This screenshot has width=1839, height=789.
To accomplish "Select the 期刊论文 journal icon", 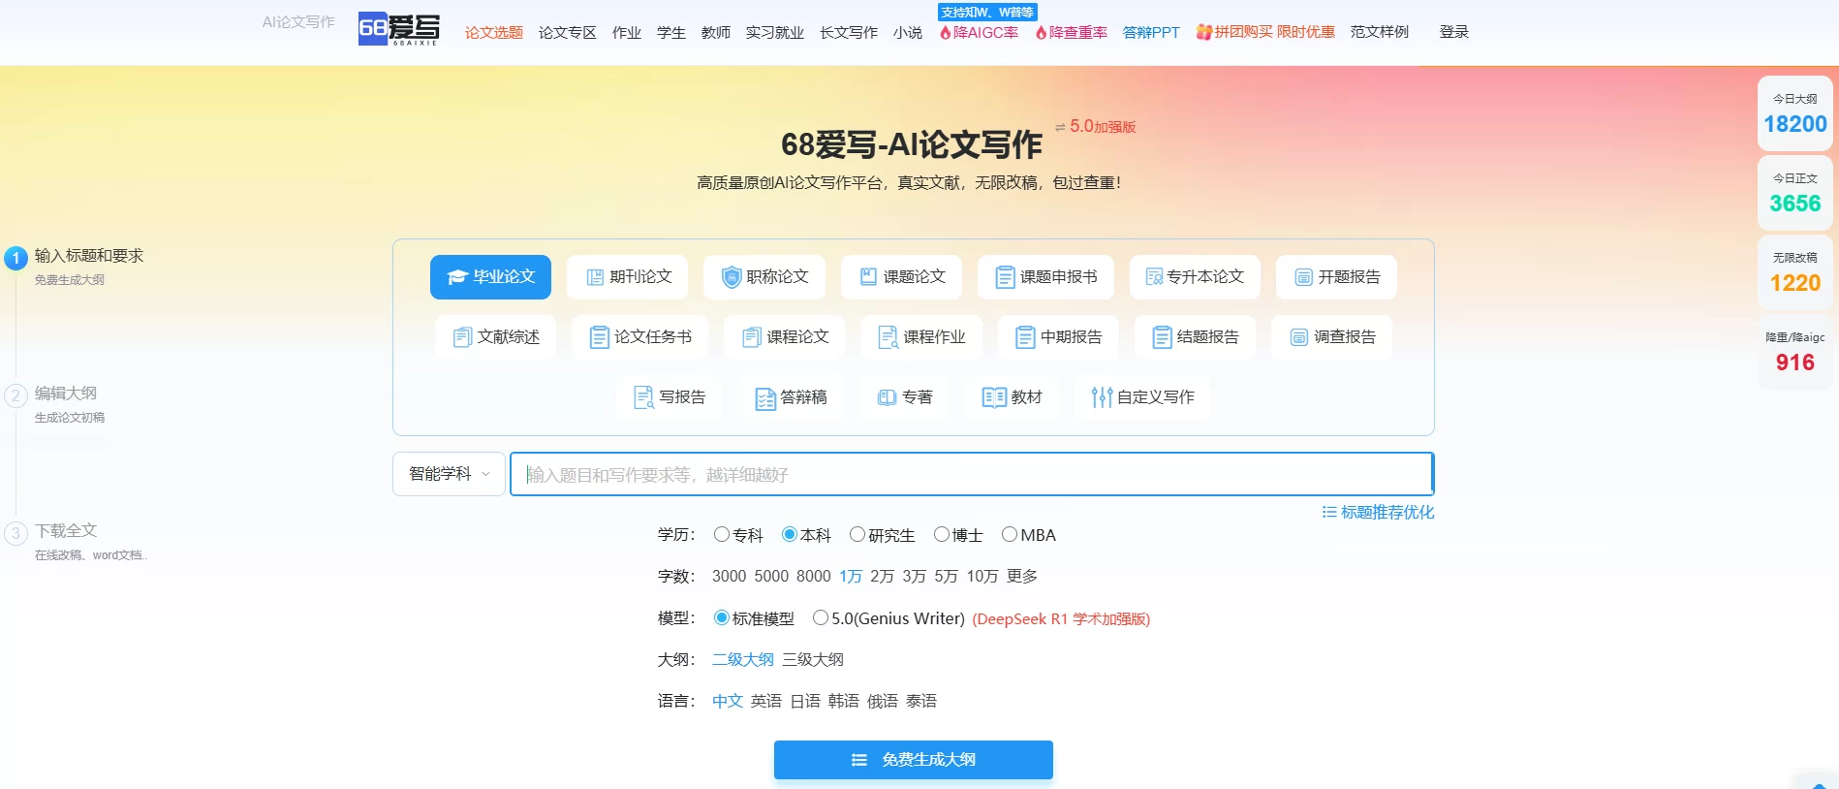I will pyautogui.click(x=595, y=277).
